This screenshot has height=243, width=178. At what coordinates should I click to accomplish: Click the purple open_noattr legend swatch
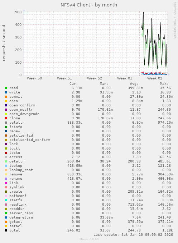pos(6,110)
